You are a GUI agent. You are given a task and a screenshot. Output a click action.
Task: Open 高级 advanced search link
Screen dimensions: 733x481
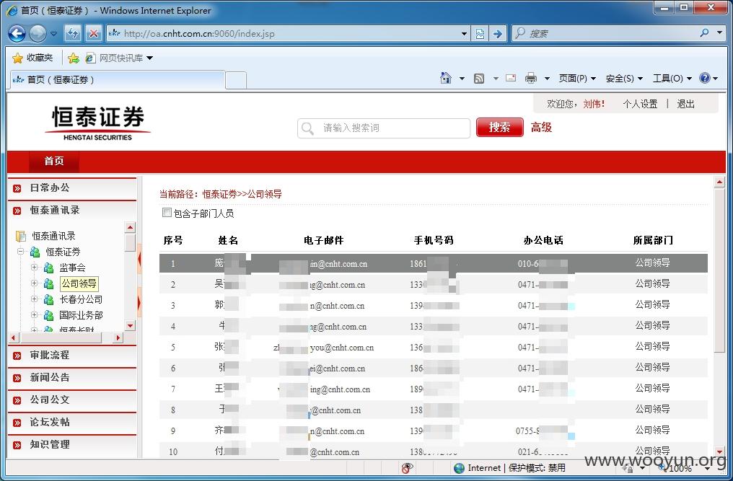[541, 127]
